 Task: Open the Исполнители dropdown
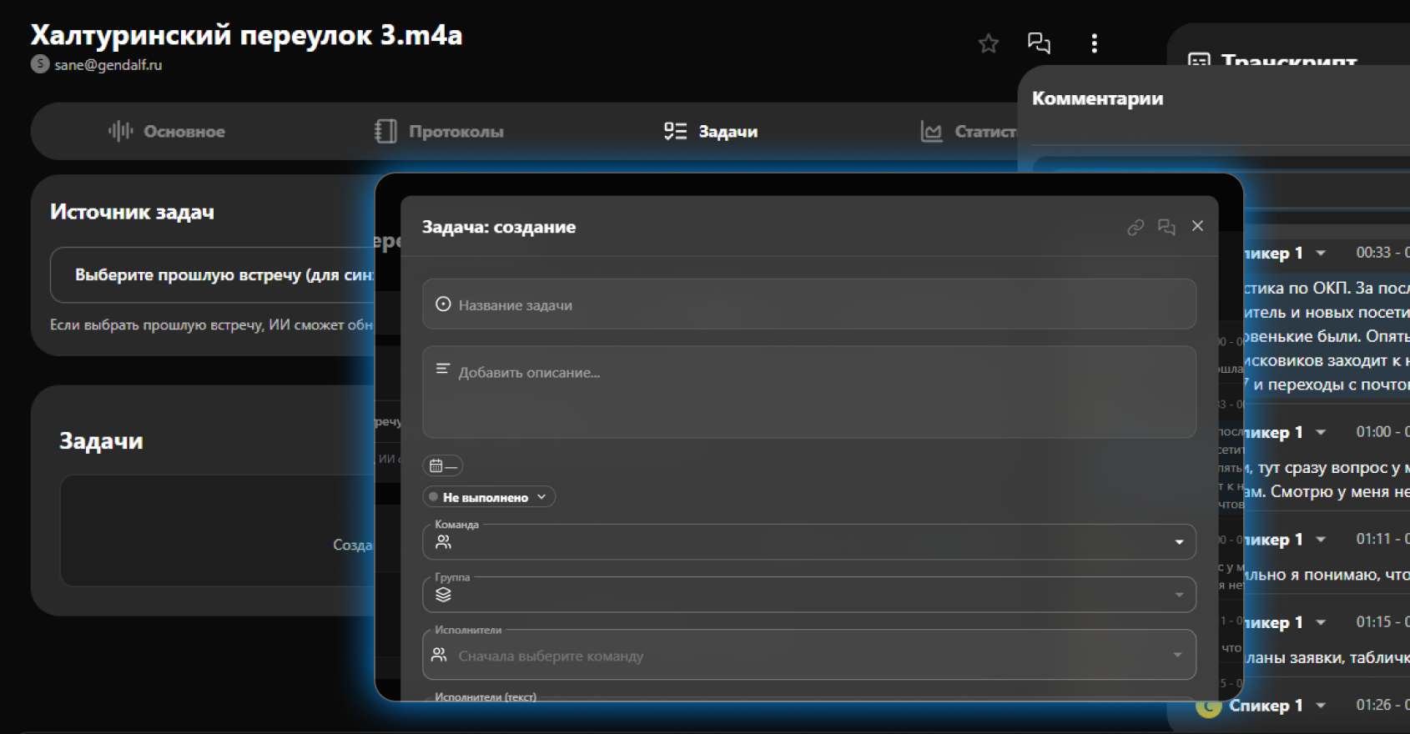coord(1177,656)
